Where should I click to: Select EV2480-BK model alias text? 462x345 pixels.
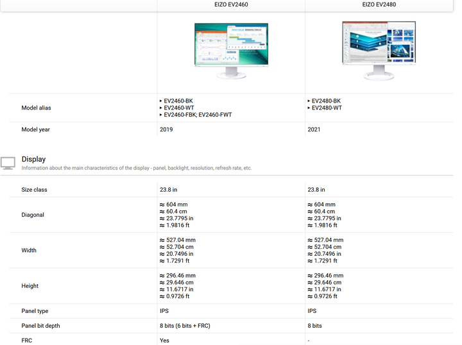coord(326,101)
